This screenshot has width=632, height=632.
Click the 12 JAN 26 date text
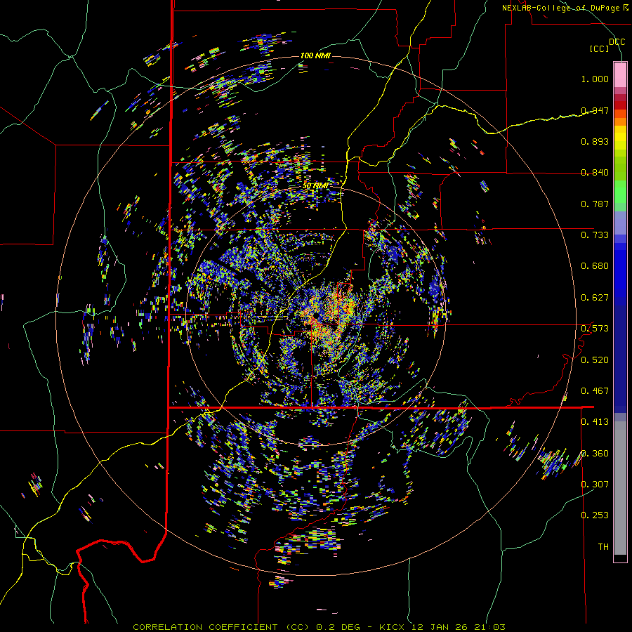point(438,627)
